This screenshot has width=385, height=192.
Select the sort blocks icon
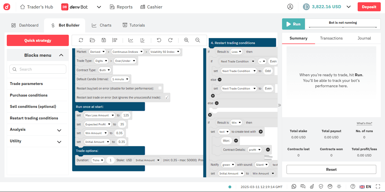[115, 40]
